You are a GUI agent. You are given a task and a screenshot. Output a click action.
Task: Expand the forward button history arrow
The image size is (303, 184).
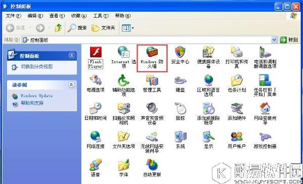49,28
